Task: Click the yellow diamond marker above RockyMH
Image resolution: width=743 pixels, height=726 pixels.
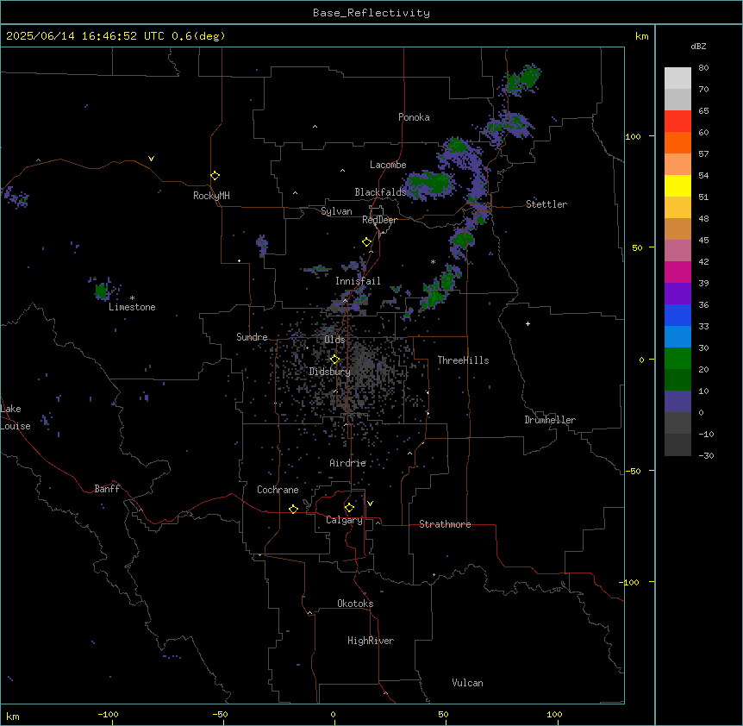Action: (x=215, y=175)
